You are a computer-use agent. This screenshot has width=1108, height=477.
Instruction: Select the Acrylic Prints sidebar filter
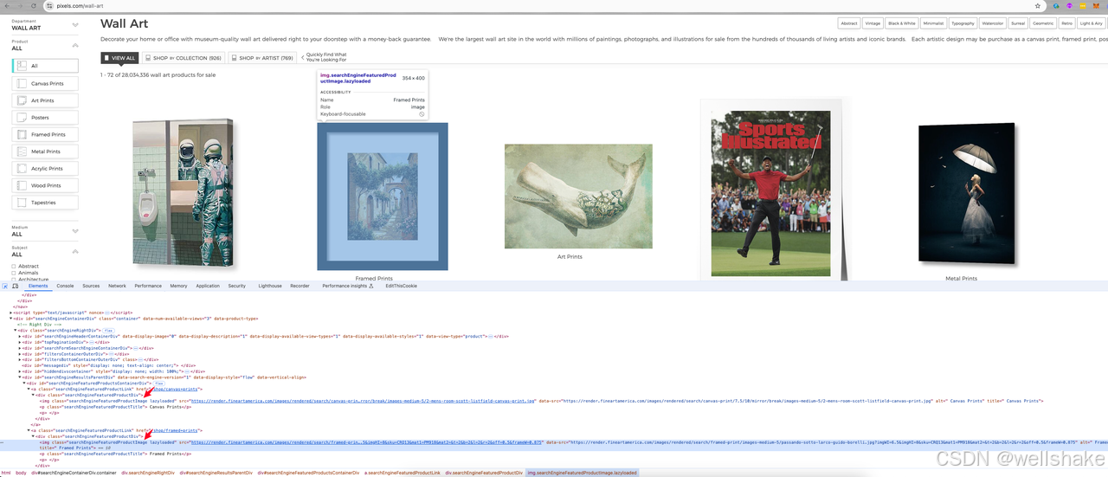click(x=45, y=168)
